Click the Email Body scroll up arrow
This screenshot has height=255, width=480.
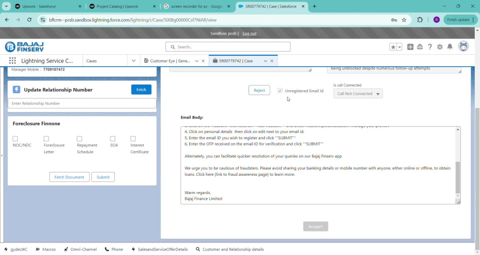[457, 130]
